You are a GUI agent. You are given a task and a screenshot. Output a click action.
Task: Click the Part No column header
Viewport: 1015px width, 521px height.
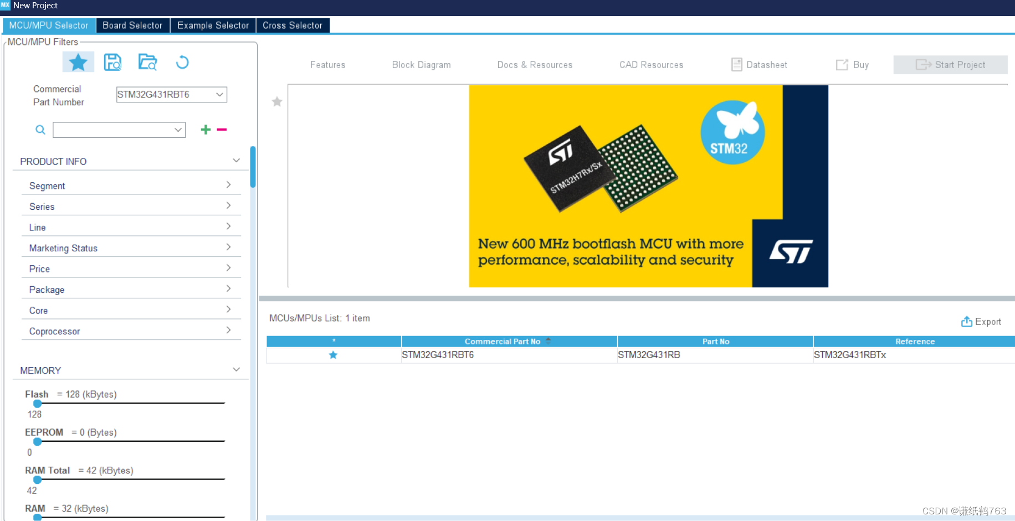715,341
